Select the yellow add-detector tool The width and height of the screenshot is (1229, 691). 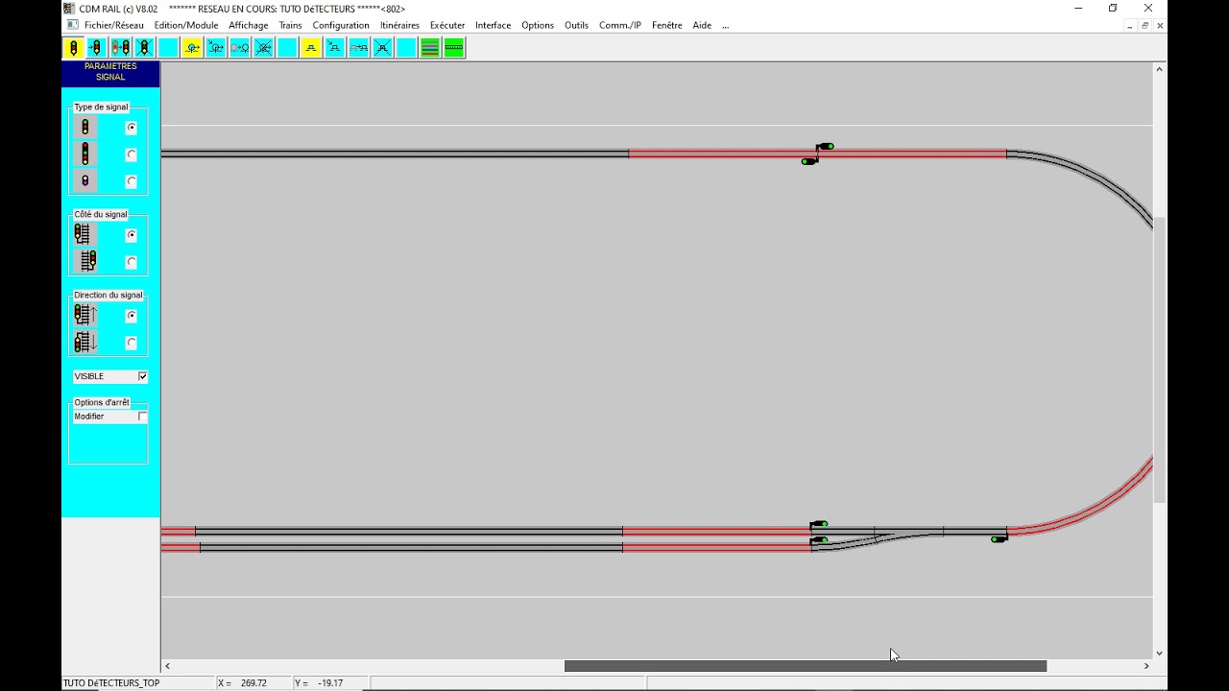[311, 47]
